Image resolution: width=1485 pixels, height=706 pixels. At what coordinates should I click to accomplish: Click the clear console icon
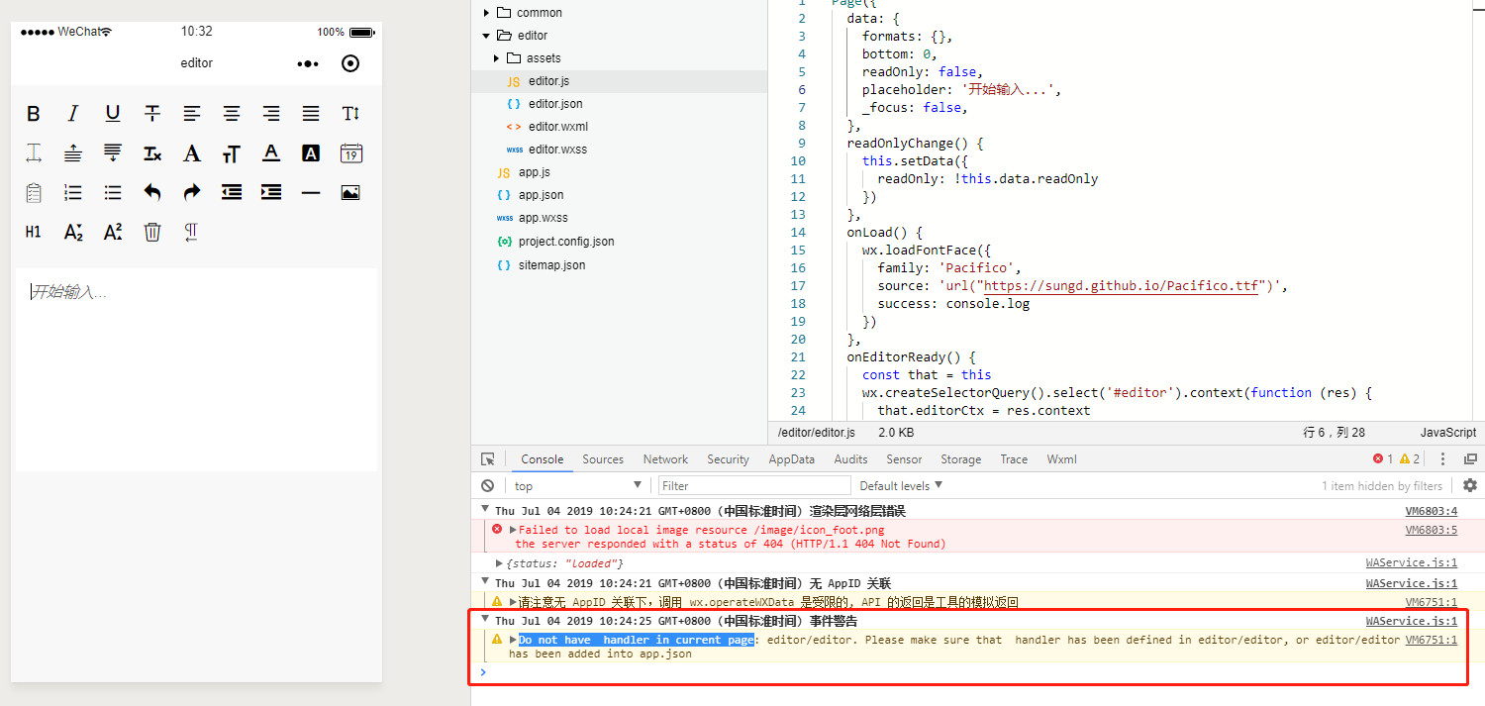487,485
